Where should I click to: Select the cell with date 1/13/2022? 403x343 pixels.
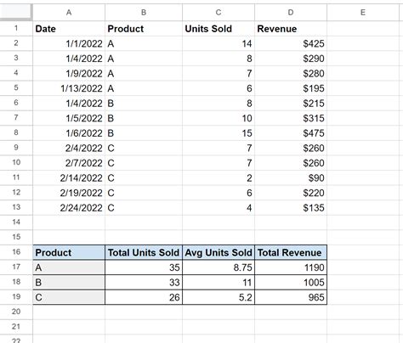69,88
